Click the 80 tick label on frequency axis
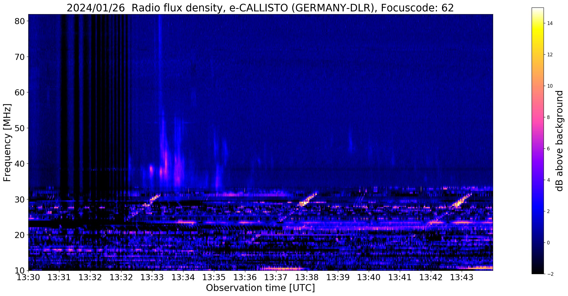Image resolution: width=568 pixels, height=296 pixels. point(20,21)
